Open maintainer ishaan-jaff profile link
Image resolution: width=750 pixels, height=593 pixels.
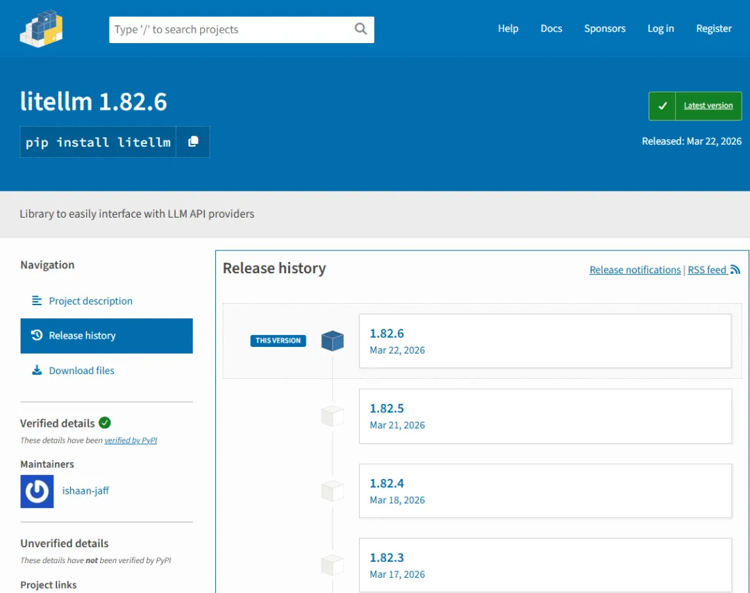85,491
